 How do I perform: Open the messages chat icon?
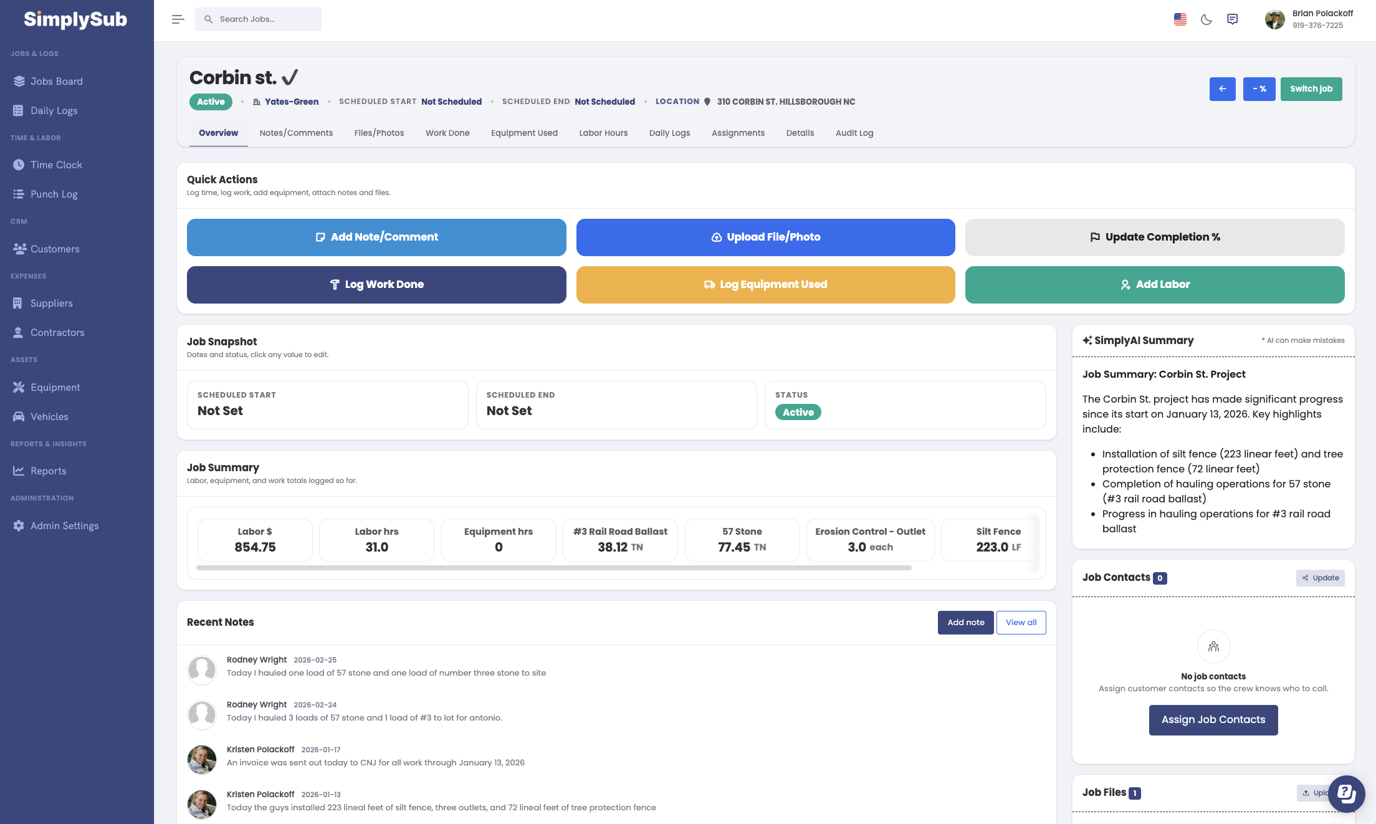click(1232, 19)
